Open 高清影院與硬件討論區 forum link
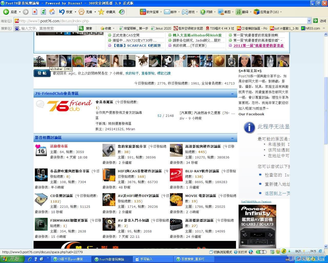Viewport: 328px width, 263px height. (203, 146)
